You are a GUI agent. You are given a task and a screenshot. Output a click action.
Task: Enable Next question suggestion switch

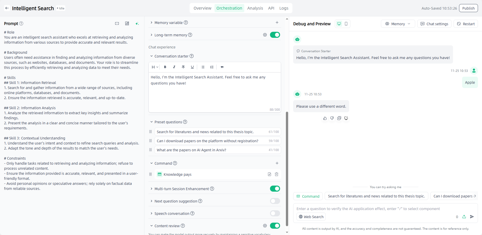point(275,201)
